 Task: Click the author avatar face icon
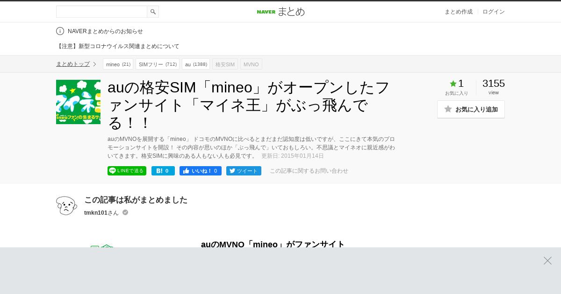(x=66, y=206)
